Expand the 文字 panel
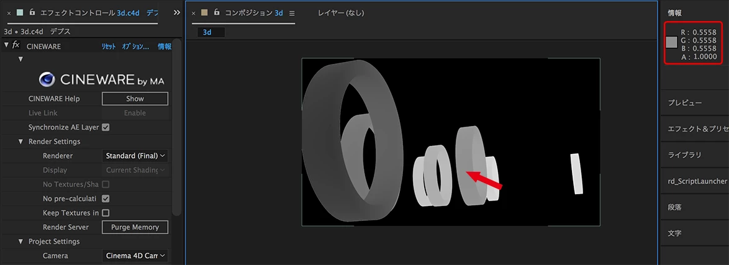The image size is (729, 265). coord(674,233)
